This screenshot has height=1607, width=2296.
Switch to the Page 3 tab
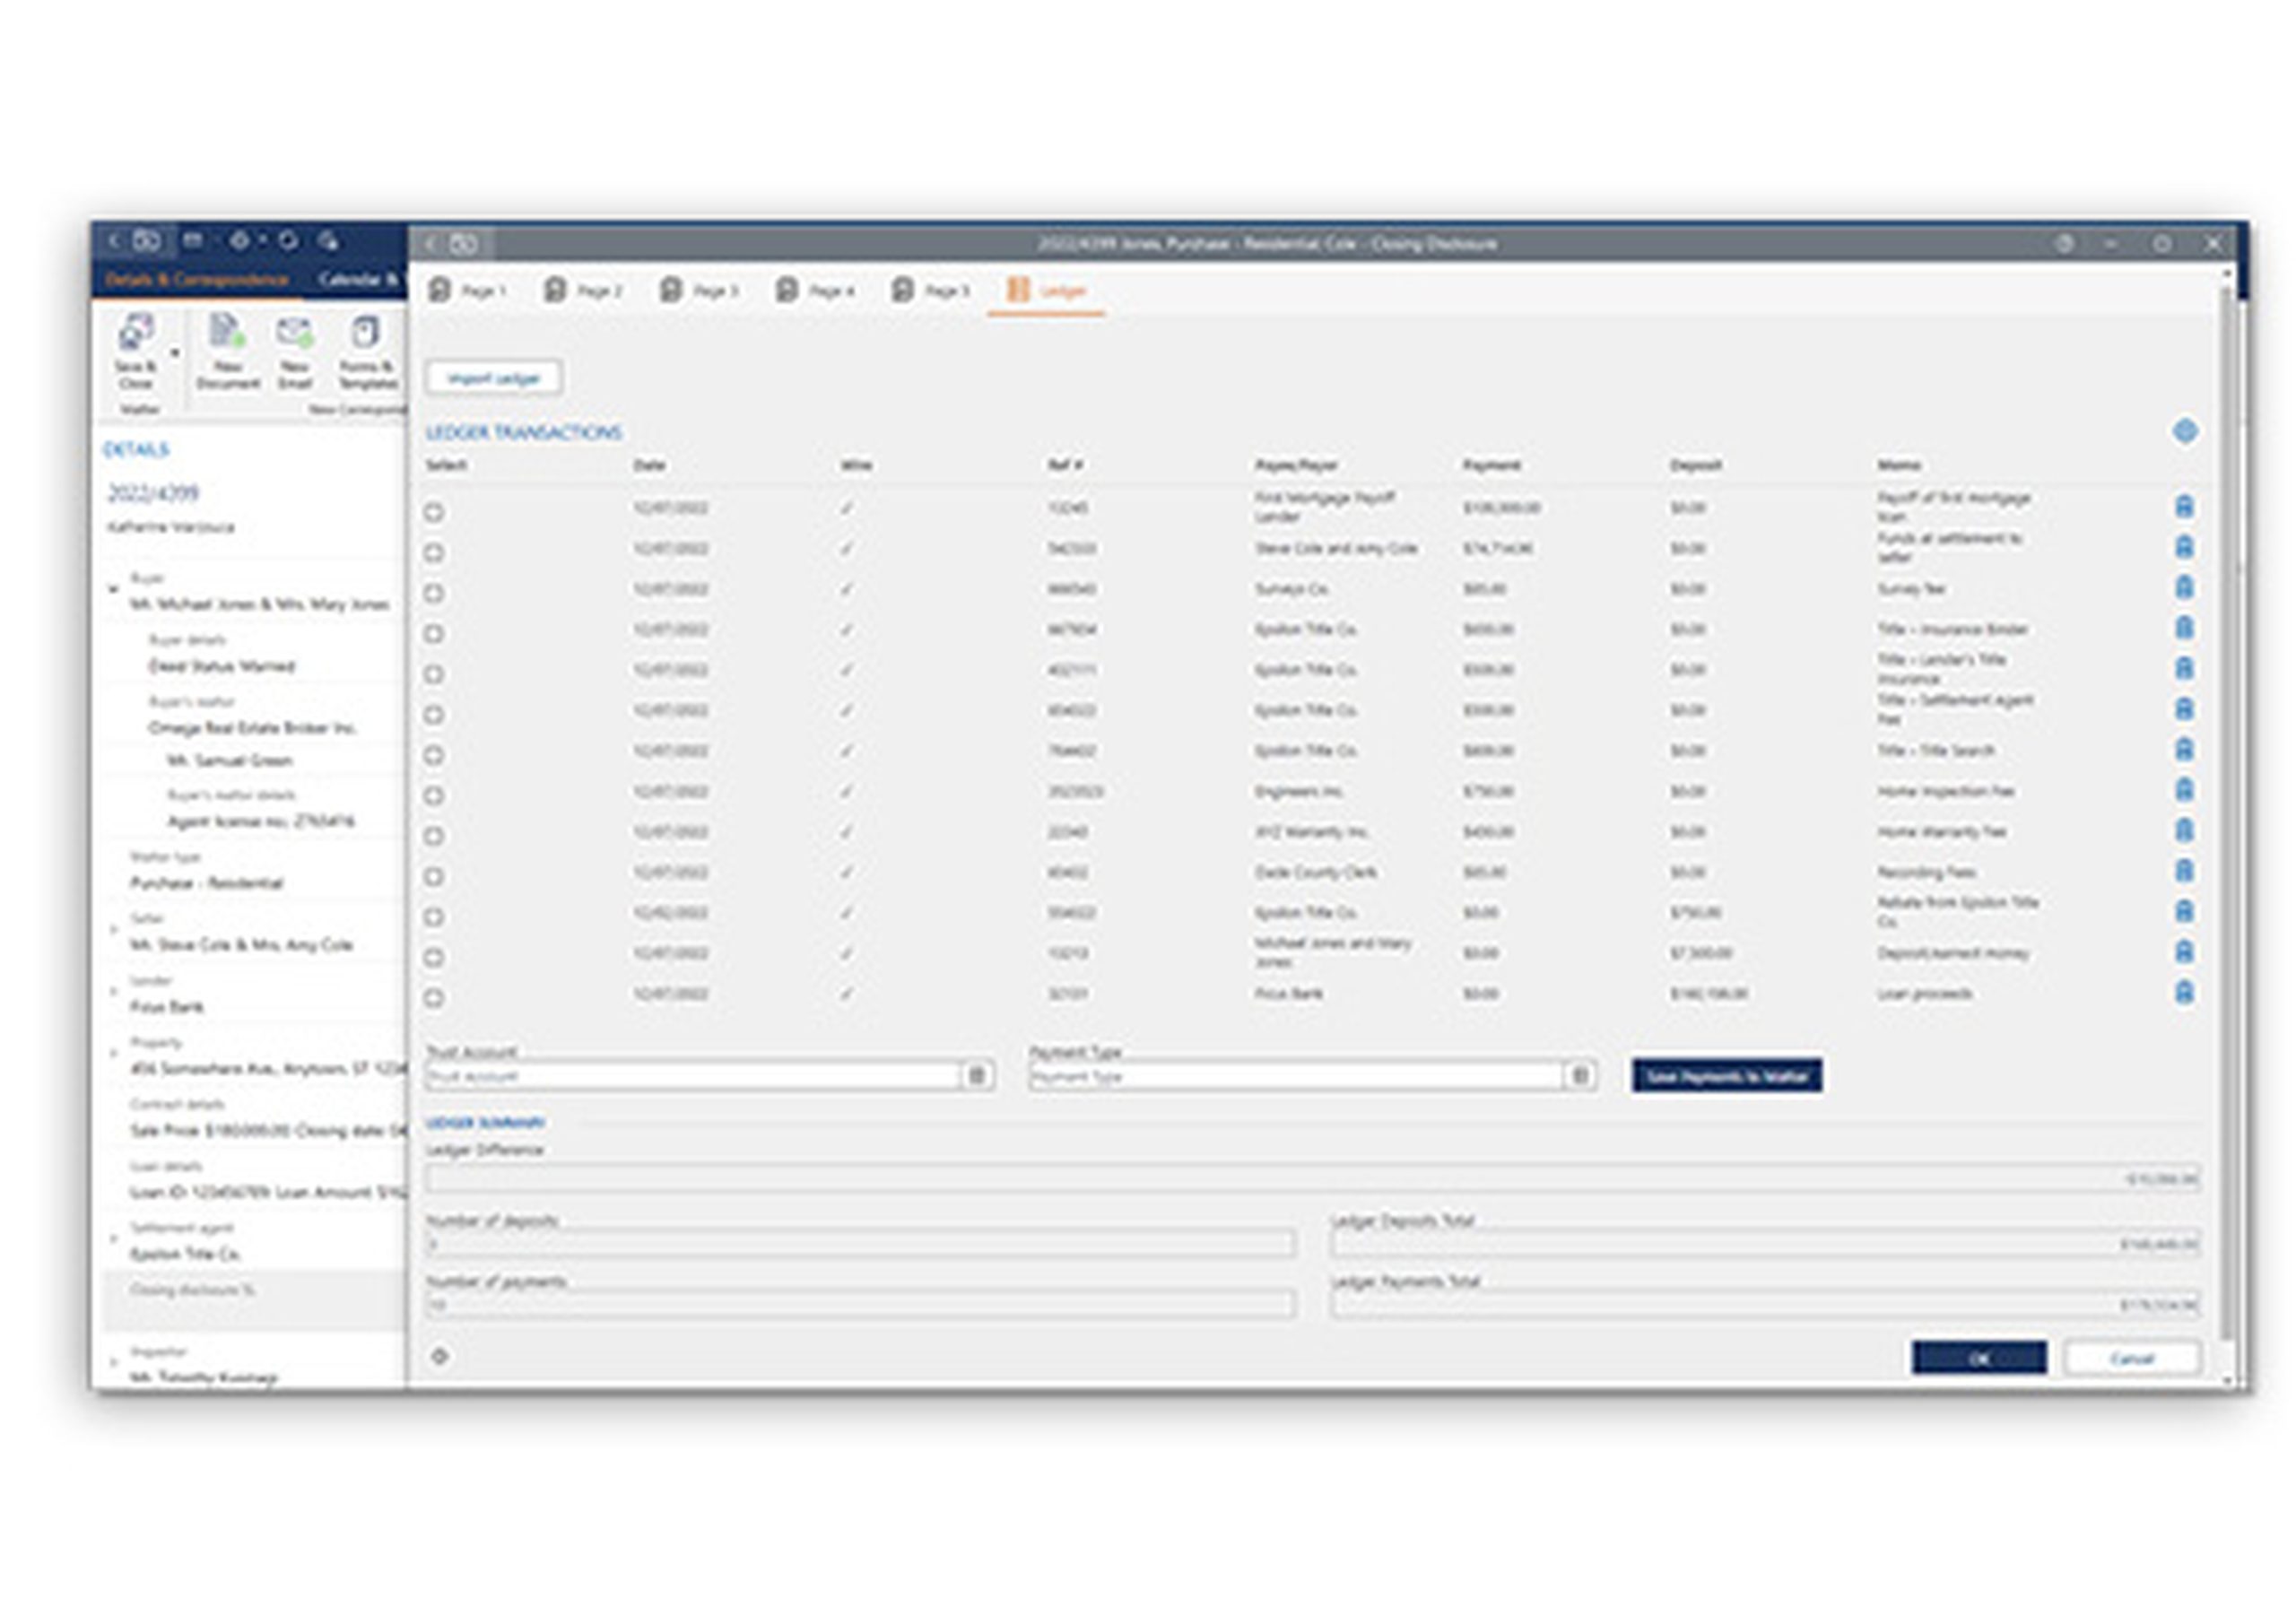pos(700,291)
